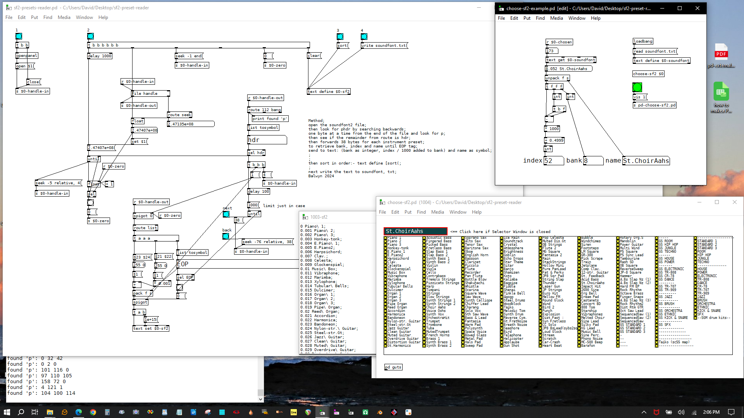Click the Pd console scrollbar down arrow
744x418 pixels.
(x=260, y=399)
